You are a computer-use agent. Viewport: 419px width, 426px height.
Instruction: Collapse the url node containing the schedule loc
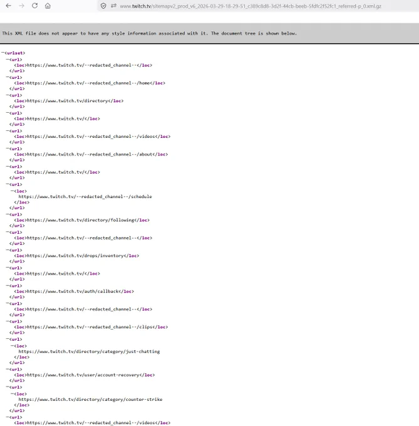(x=8, y=184)
